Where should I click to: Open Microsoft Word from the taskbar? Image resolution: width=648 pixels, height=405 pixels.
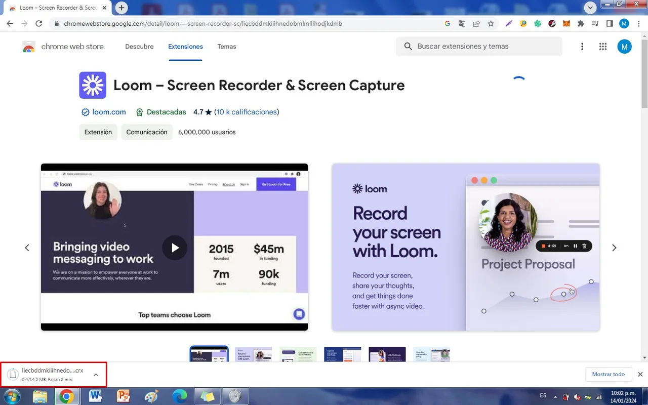coord(95,396)
